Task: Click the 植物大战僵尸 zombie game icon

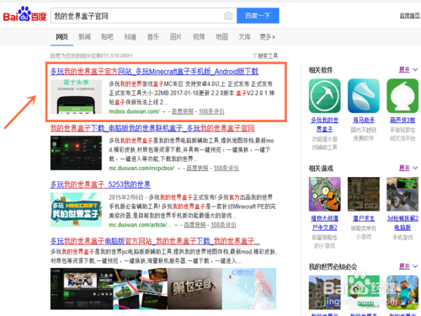Action: click(x=325, y=194)
